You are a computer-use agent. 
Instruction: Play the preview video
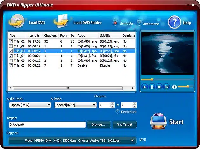(144, 87)
